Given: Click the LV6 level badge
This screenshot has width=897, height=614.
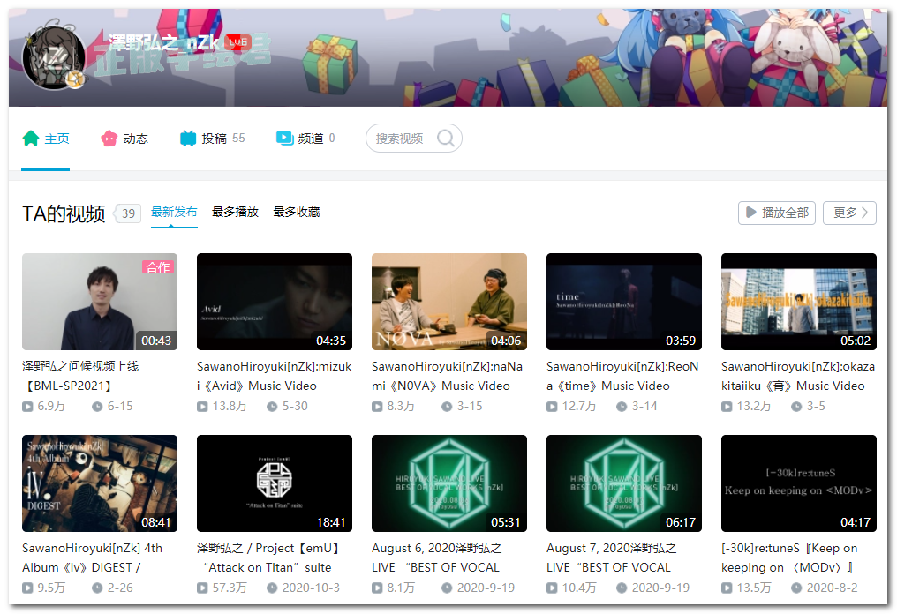Looking at the screenshot, I should [x=237, y=41].
